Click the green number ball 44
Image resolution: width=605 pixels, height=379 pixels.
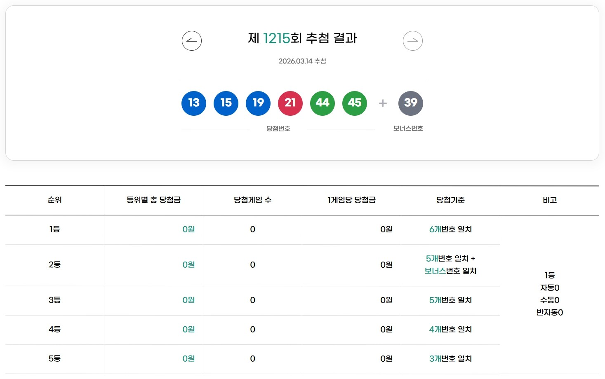[x=323, y=103]
